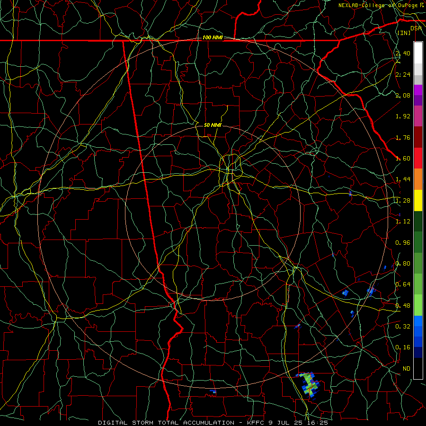Click the 1.60 legend value
This screenshot has height=426, width=426.
(403, 158)
